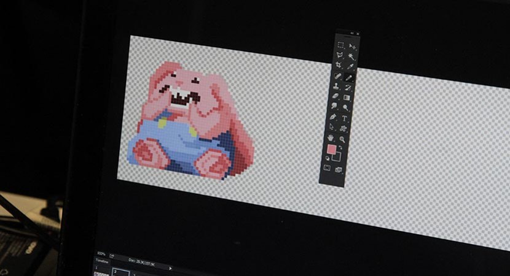Viewport: 510px width, 276px height.
Task: Select the Custom Shape tool
Action: 343,129
